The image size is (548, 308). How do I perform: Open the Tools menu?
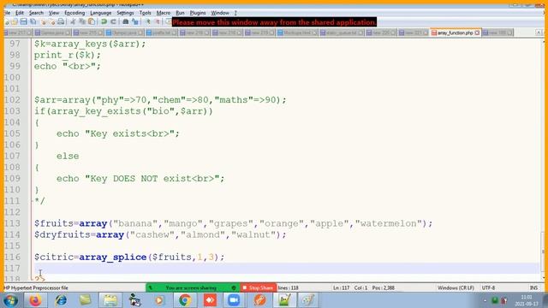[145, 13]
